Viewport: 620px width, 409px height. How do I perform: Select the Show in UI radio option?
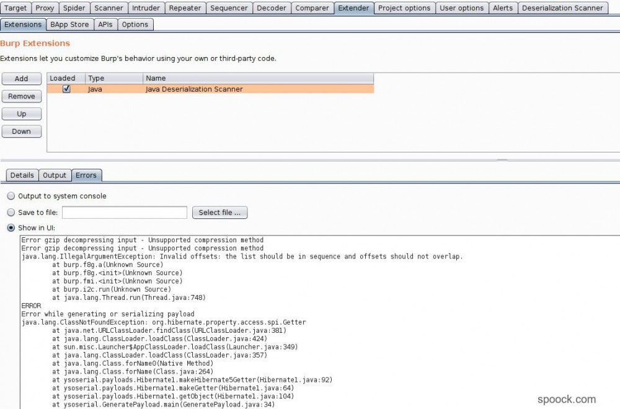[x=11, y=228]
